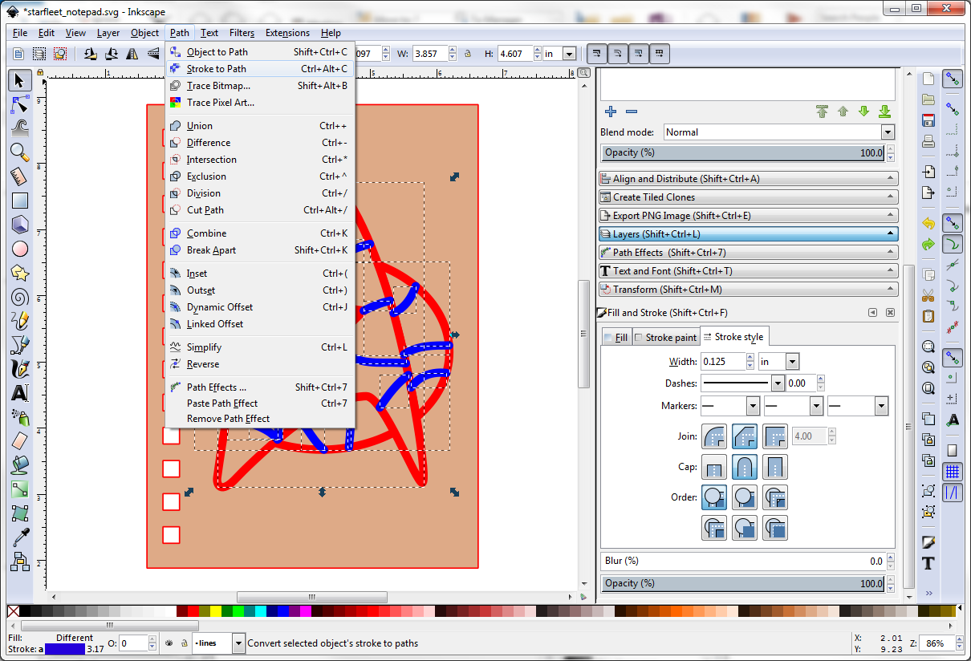Select the 3D Box tool

pyautogui.click(x=20, y=225)
